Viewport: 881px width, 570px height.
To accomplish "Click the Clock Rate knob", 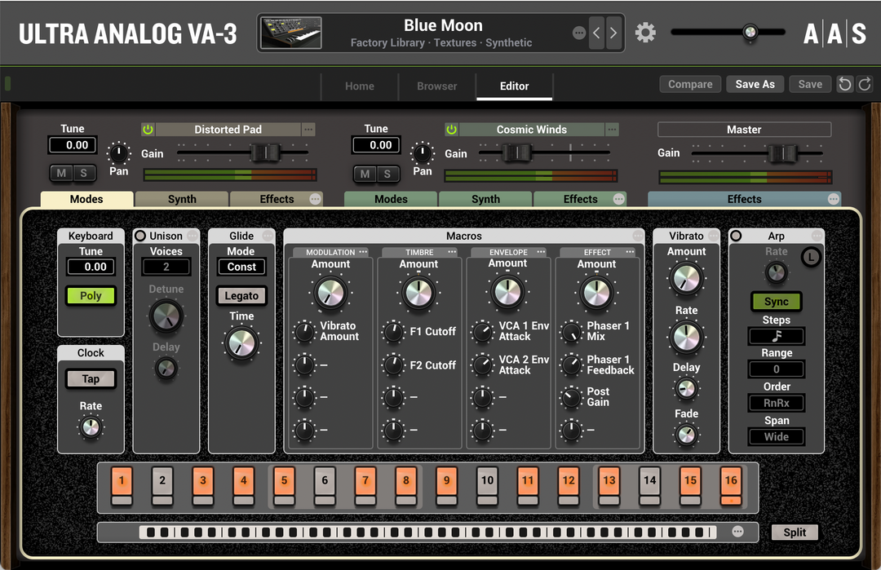I will [91, 427].
